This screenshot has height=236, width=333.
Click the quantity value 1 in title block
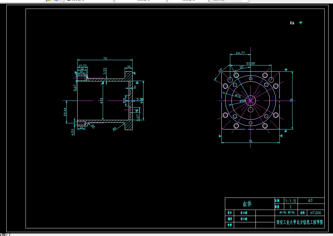[x=291, y=207]
